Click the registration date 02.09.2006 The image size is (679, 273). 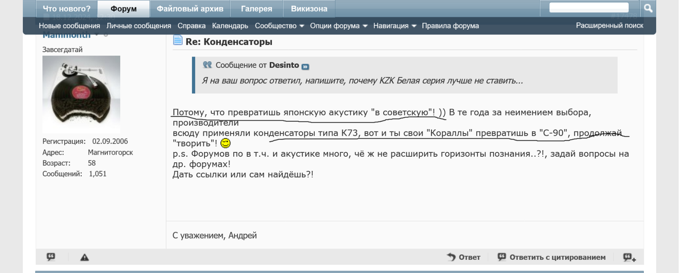click(110, 141)
